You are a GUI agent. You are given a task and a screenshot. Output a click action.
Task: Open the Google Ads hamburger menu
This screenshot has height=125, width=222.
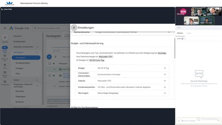[5, 28]
